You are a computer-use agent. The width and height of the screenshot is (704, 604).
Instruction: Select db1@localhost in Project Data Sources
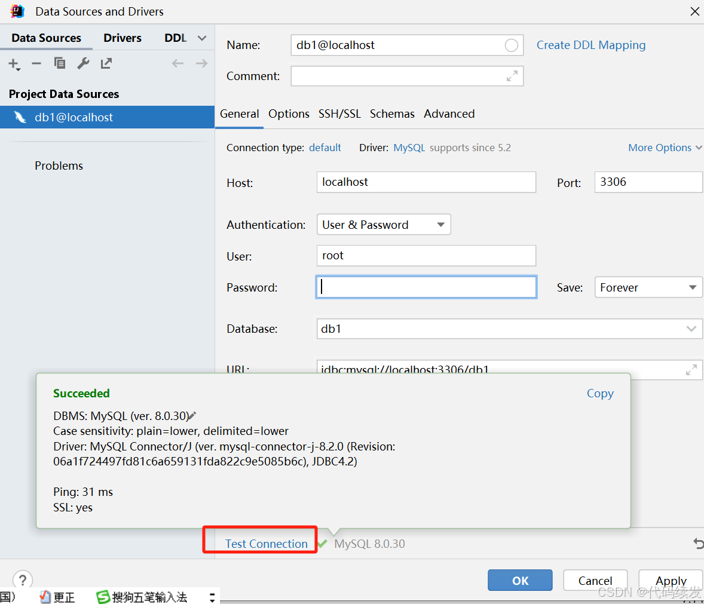coord(108,117)
